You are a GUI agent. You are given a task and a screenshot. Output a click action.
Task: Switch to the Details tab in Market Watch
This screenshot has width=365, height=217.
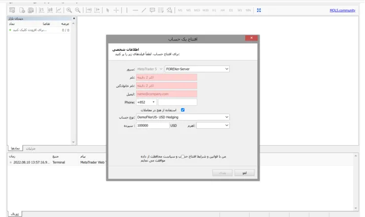click(31, 149)
